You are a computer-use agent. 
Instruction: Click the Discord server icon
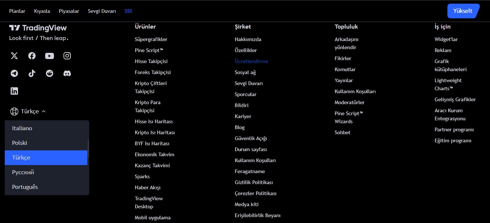[67, 73]
